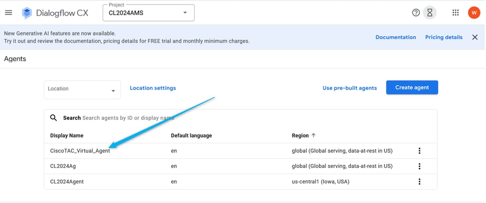The width and height of the screenshot is (486, 203).
Task: Open the Google apps grid
Action: tap(455, 13)
